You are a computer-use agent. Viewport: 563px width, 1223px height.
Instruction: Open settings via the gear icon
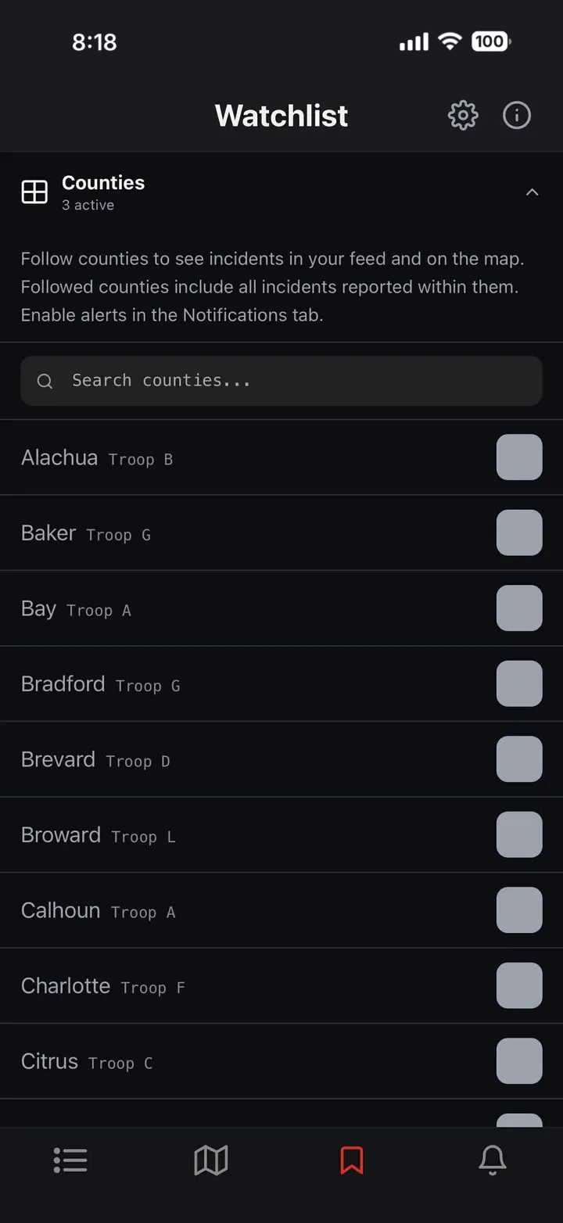pyautogui.click(x=463, y=116)
